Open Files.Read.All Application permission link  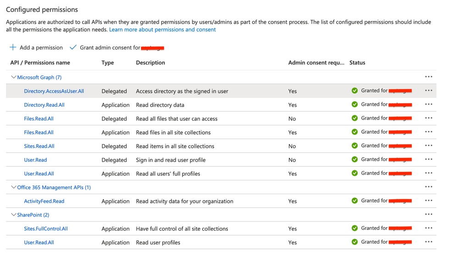(x=39, y=132)
